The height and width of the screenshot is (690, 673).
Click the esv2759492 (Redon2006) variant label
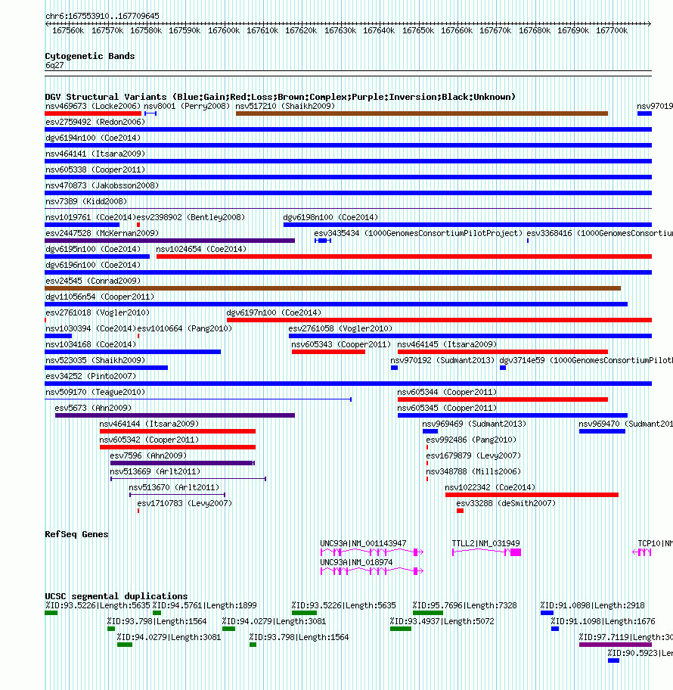[95, 122]
